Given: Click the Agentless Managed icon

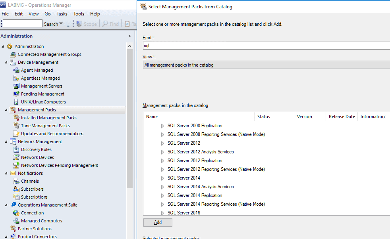Looking at the screenshot, I should [x=16, y=78].
